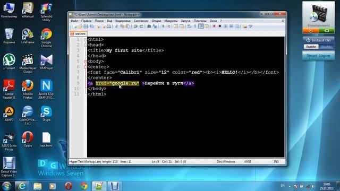Select Google Chrome desktop shortcut
This screenshot has width=340, height=191.
click(46, 38)
